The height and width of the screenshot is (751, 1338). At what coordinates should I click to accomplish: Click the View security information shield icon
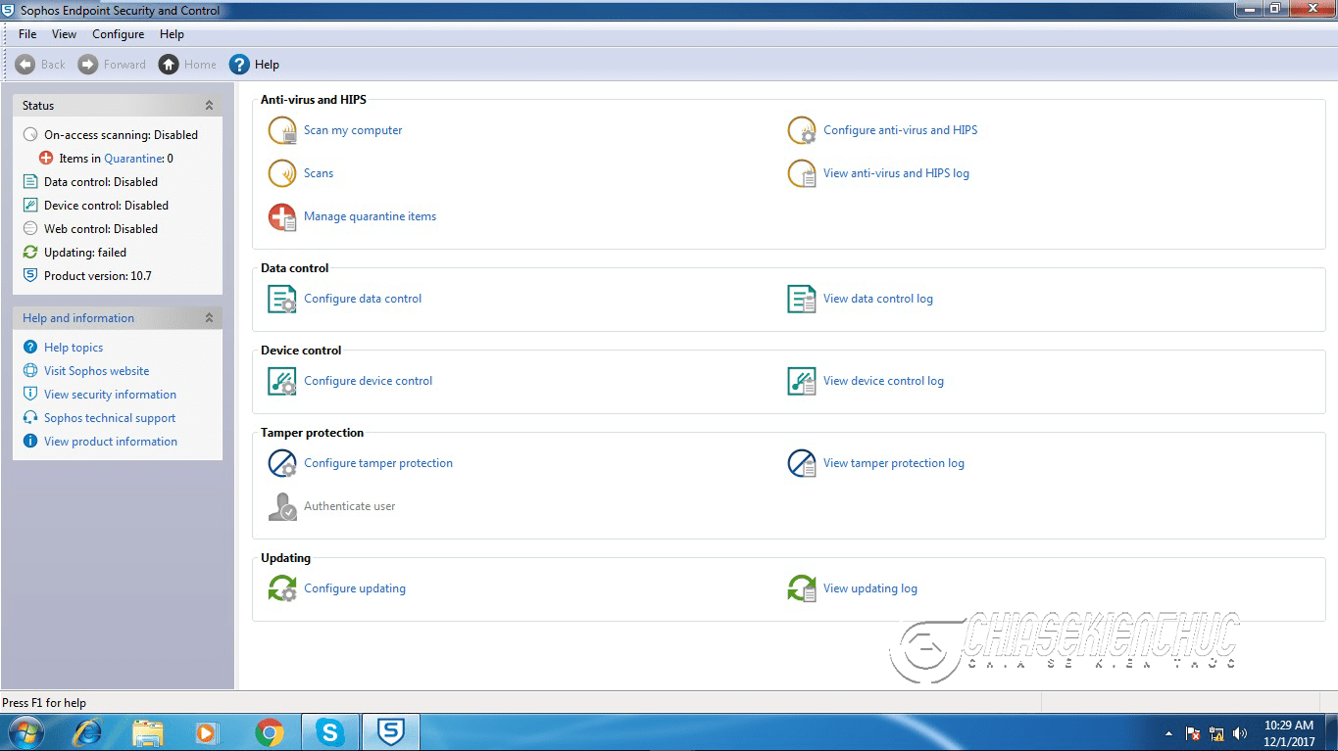pos(30,395)
